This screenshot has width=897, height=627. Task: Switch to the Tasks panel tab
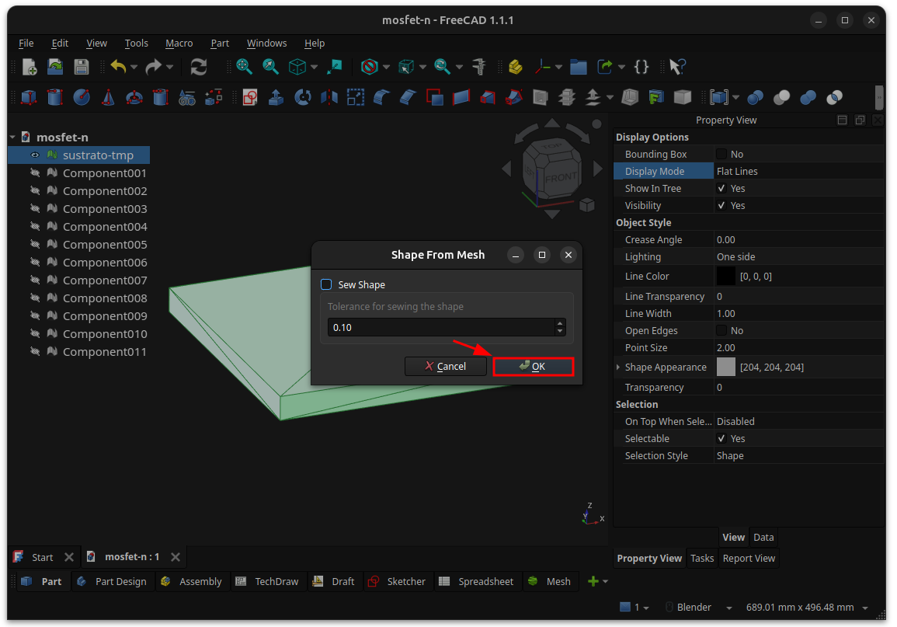pyautogui.click(x=702, y=559)
